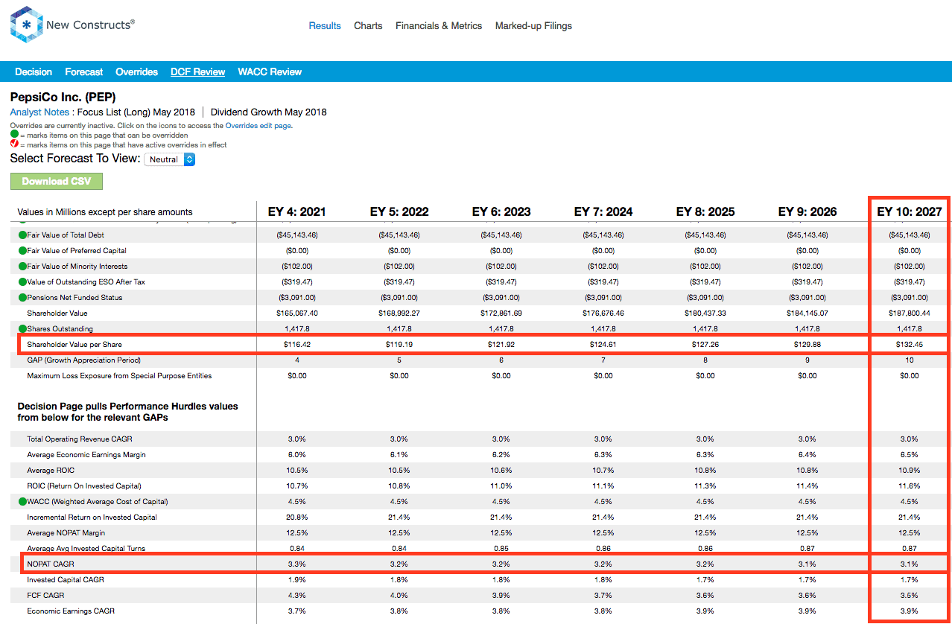Screen dimensions: 952x624
Task: Click the EY 5: 2022 column header
Action: [x=399, y=211]
